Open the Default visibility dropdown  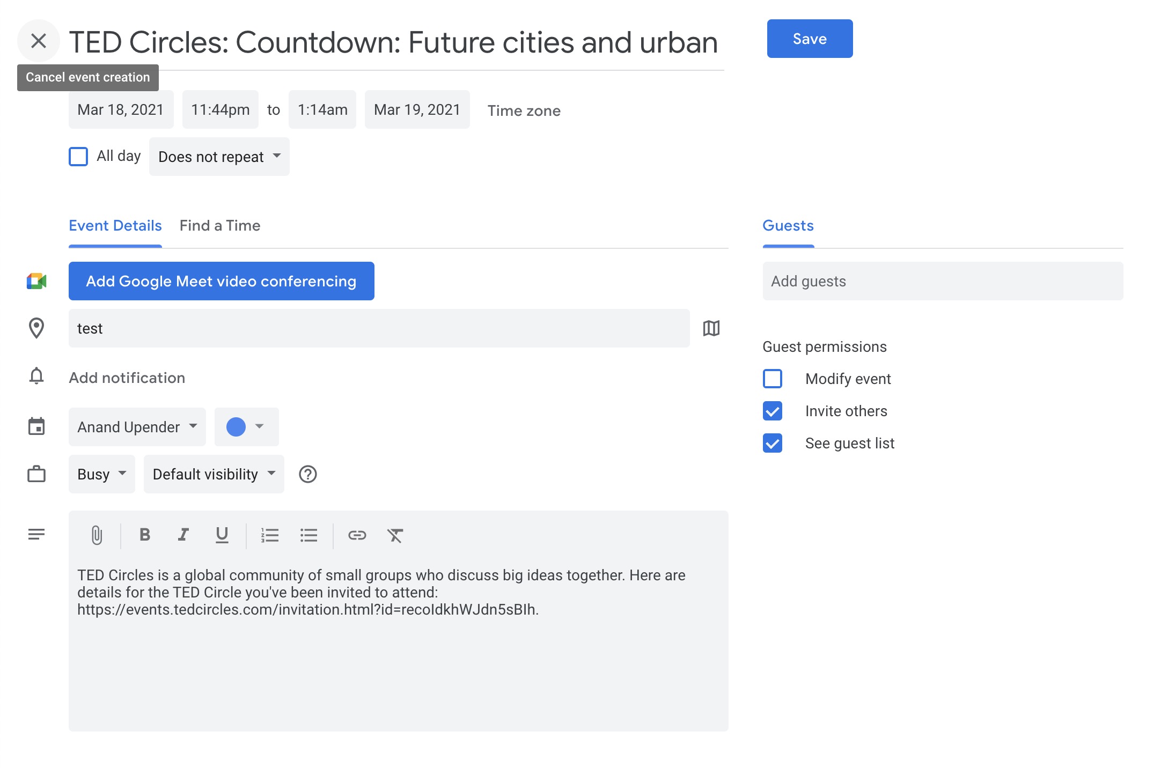(214, 474)
